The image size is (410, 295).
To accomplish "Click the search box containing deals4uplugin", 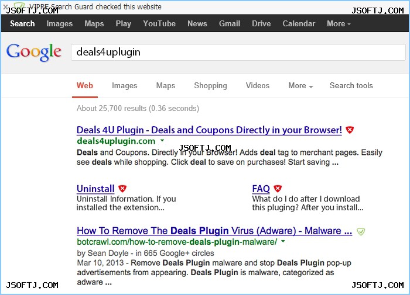I will pyautogui.click(x=238, y=52).
